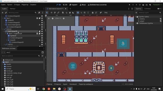Collapse Группы сцены section
This screenshot has width=163, height=91.
pyautogui.click(x=135, y=17)
